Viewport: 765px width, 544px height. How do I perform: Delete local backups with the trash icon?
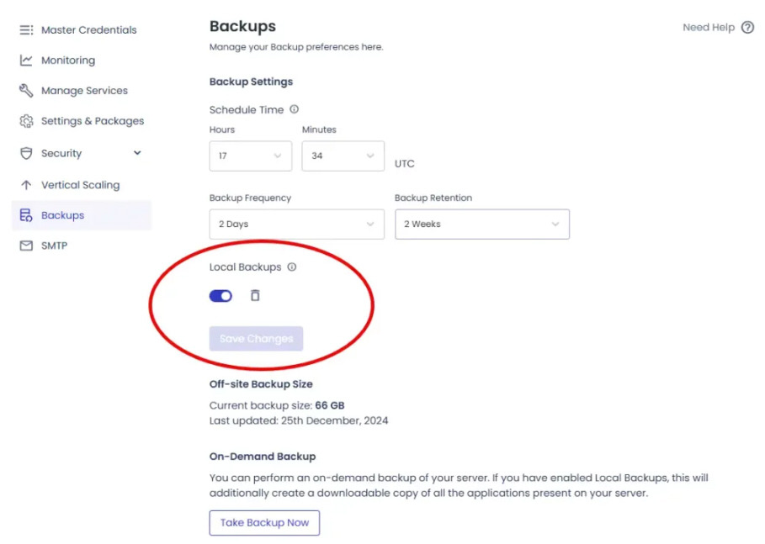click(x=255, y=295)
